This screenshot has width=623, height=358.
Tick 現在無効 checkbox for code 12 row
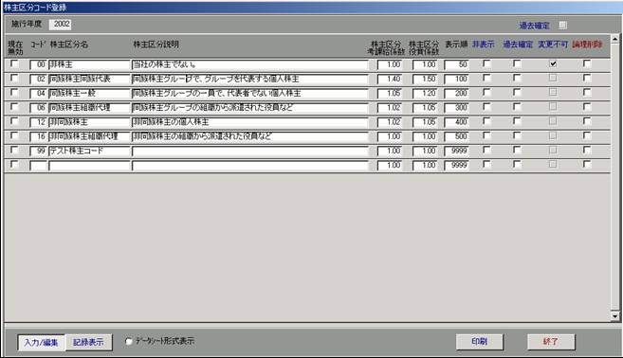coord(14,121)
